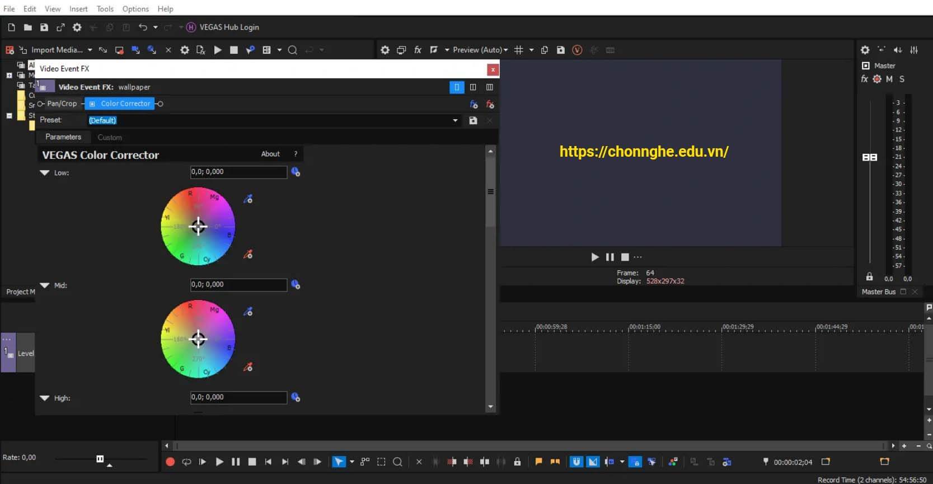Expand the High section triangle
933x484 pixels.
[x=45, y=398]
